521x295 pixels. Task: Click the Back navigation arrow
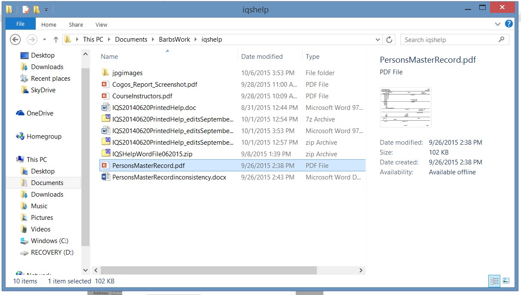click(x=16, y=40)
